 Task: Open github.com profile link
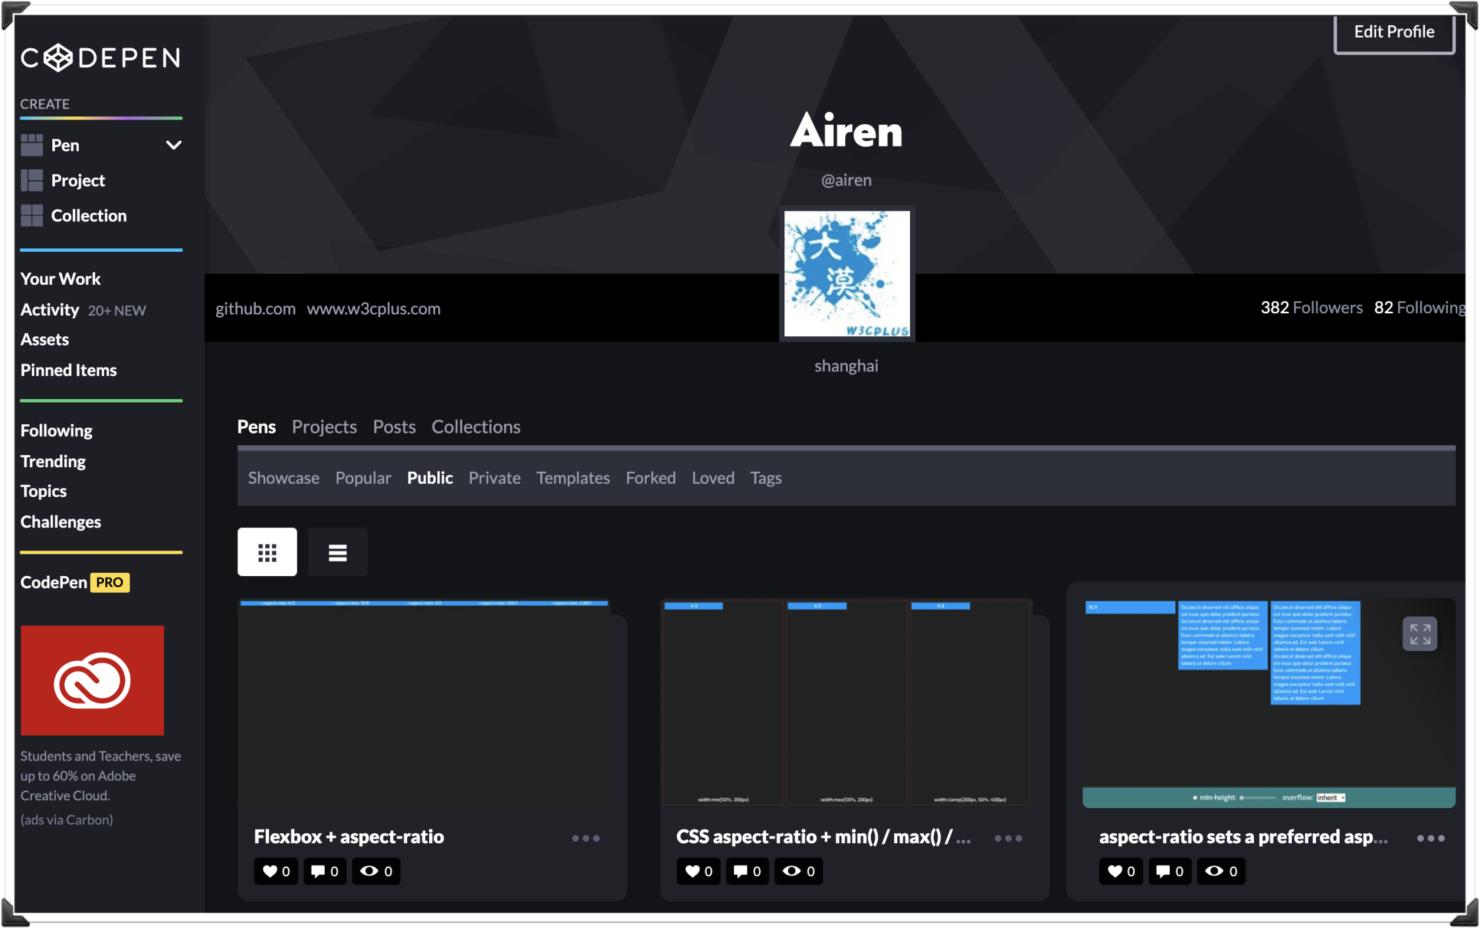[255, 309]
